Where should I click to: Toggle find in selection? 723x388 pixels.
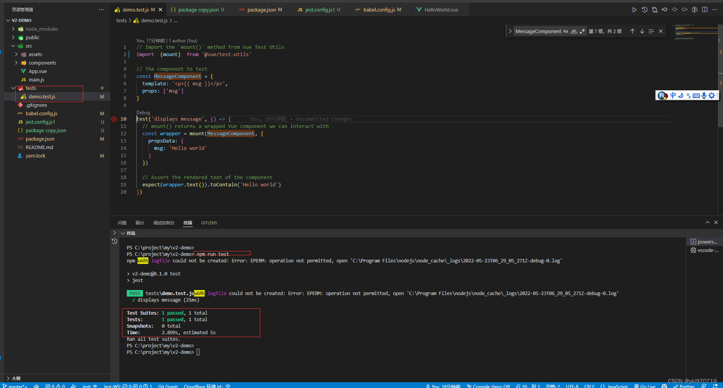(x=651, y=31)
